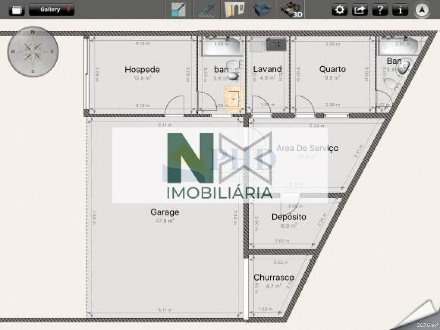Open the projects folder icon
440x330 pixels.
[17, 10]
